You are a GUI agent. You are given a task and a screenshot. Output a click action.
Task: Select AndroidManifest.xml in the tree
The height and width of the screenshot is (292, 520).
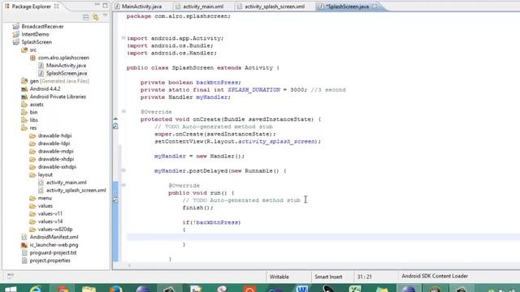pyautogui.click(x=54, y=237)
